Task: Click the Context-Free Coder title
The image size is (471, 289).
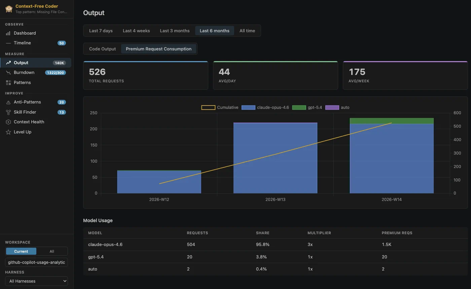Action: pos(37,6)
